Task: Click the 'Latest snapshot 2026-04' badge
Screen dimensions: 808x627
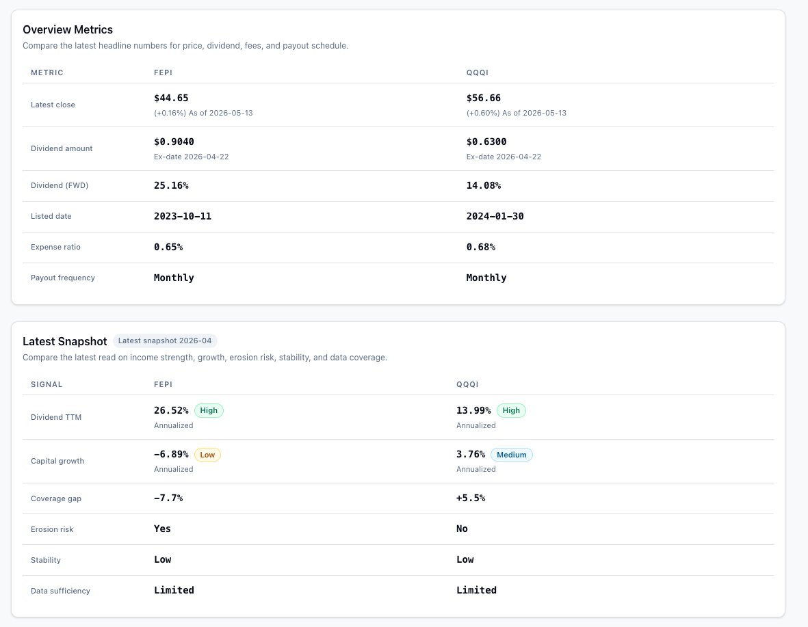Action: 165,341
